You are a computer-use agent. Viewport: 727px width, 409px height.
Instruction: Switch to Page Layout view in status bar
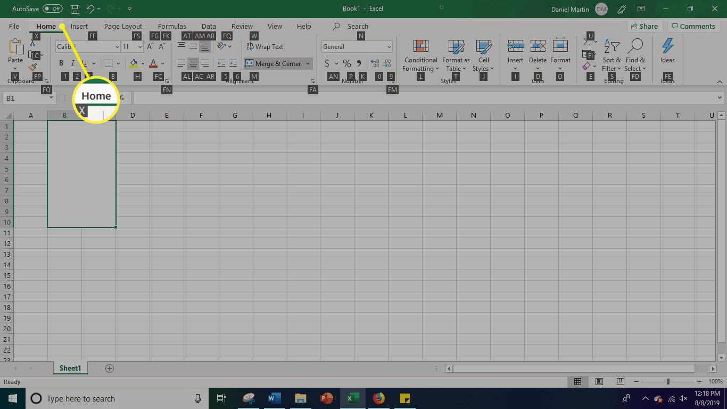(599, 382)
